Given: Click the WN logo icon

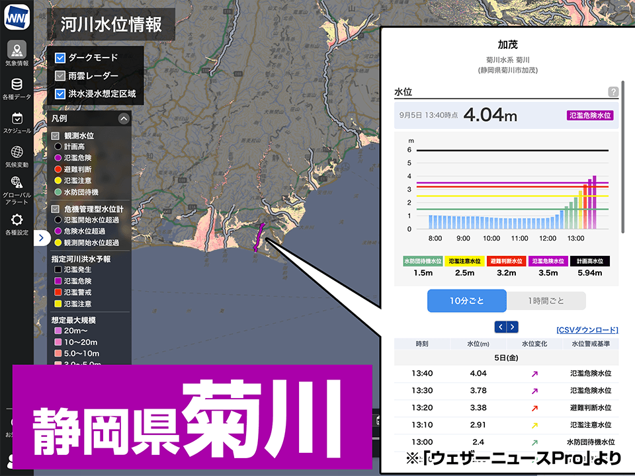Looking at the screenshot, I should [x=18, y=18].
